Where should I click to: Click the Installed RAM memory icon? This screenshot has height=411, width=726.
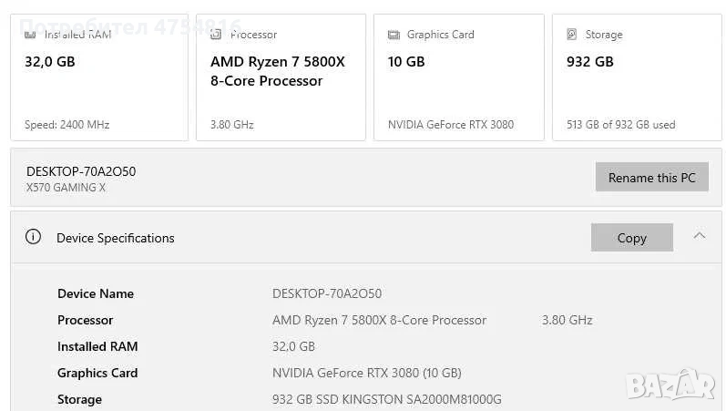pos(30,35)
